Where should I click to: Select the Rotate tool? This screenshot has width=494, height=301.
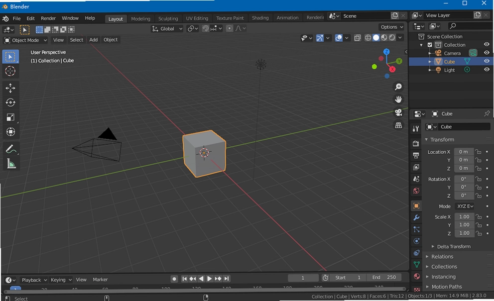10,102
